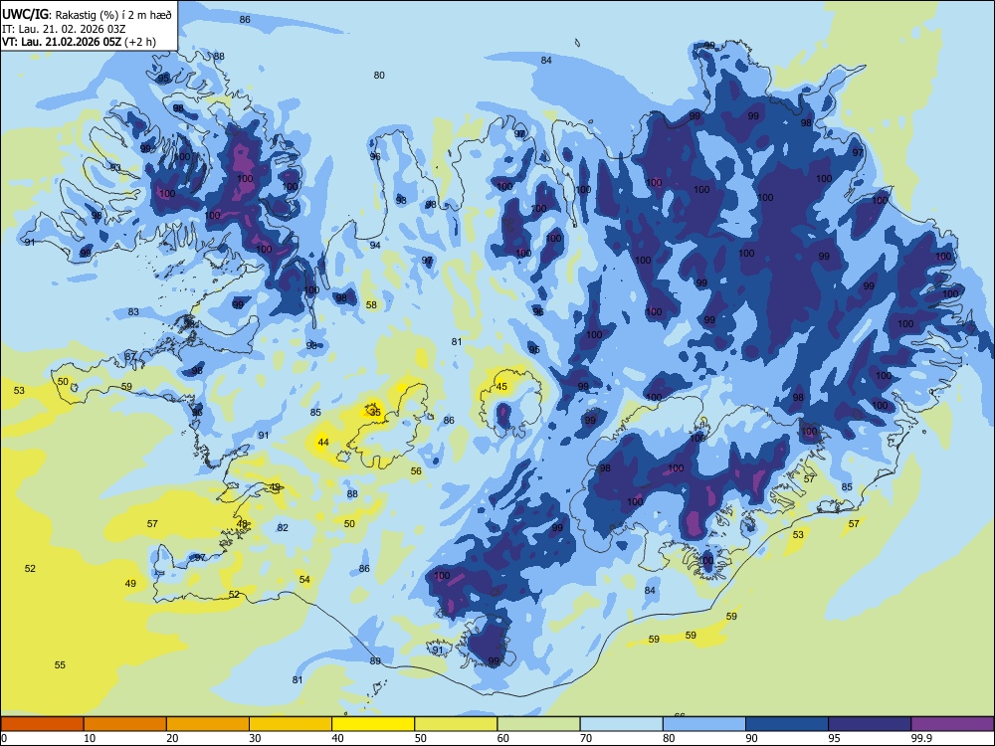The width and height of the screenshot is (995, 746).
Task: Select the 20–30 amber legend segment
Action: tap(208, 724)
